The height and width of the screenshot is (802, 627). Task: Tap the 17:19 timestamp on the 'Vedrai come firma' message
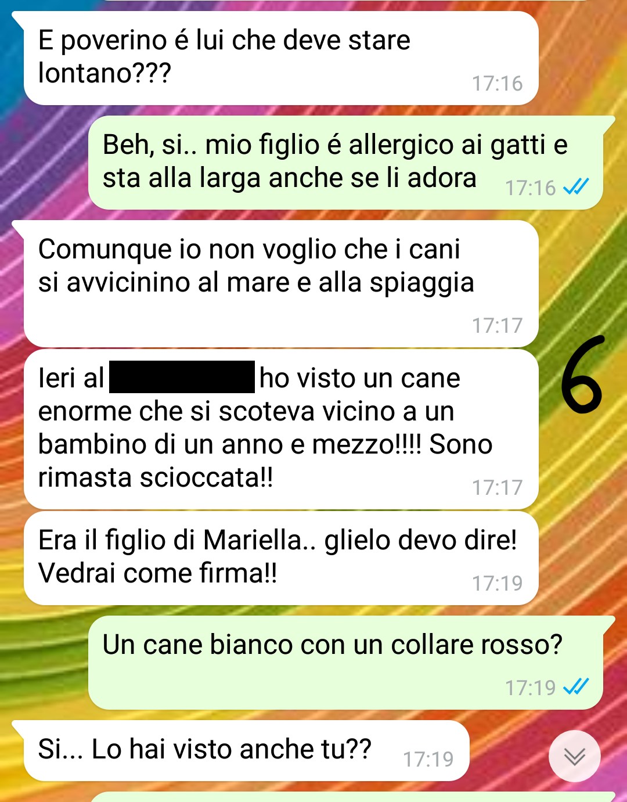(497, 583)
